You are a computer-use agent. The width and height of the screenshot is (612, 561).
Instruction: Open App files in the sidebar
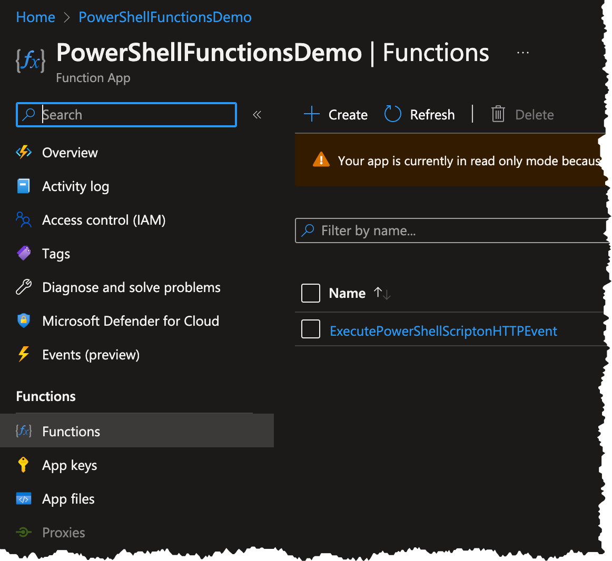[x=68, y=499]
